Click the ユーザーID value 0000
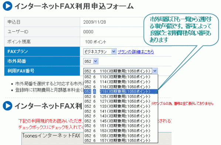Viewport: 221px width, 145px height. coord(88,32)
